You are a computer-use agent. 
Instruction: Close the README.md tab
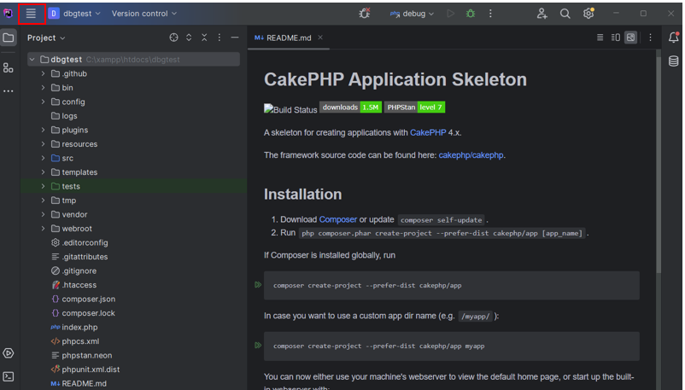[320, 38]
